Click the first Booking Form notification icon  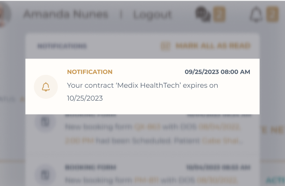pos(45,122)
